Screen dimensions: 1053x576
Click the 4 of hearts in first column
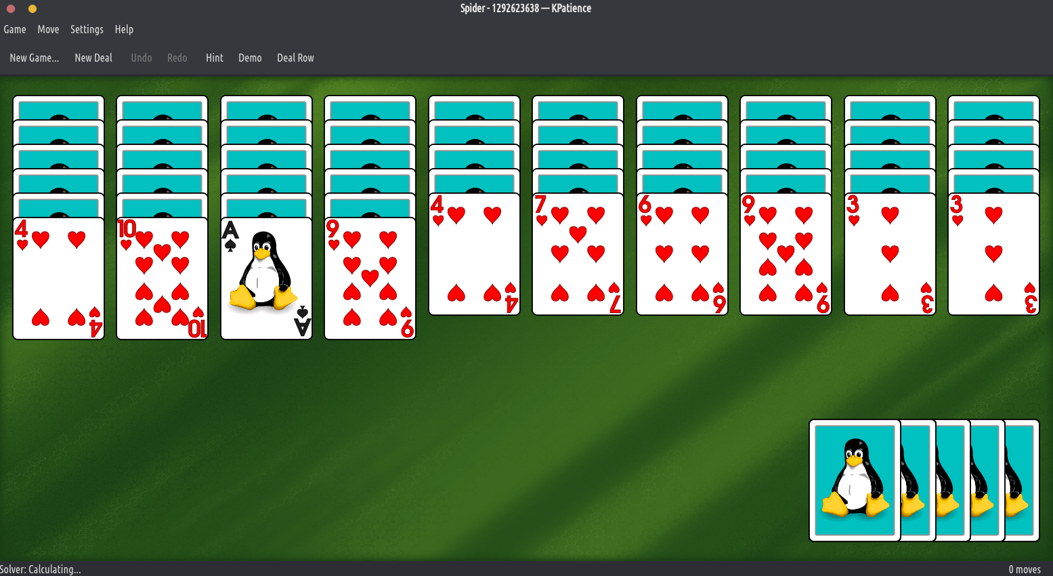click(58, 278)
